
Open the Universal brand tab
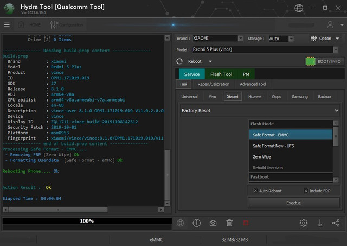(189, 97)
